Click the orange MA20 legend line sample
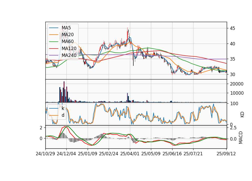This screenshot has width=252, height=181. point(54,35)
